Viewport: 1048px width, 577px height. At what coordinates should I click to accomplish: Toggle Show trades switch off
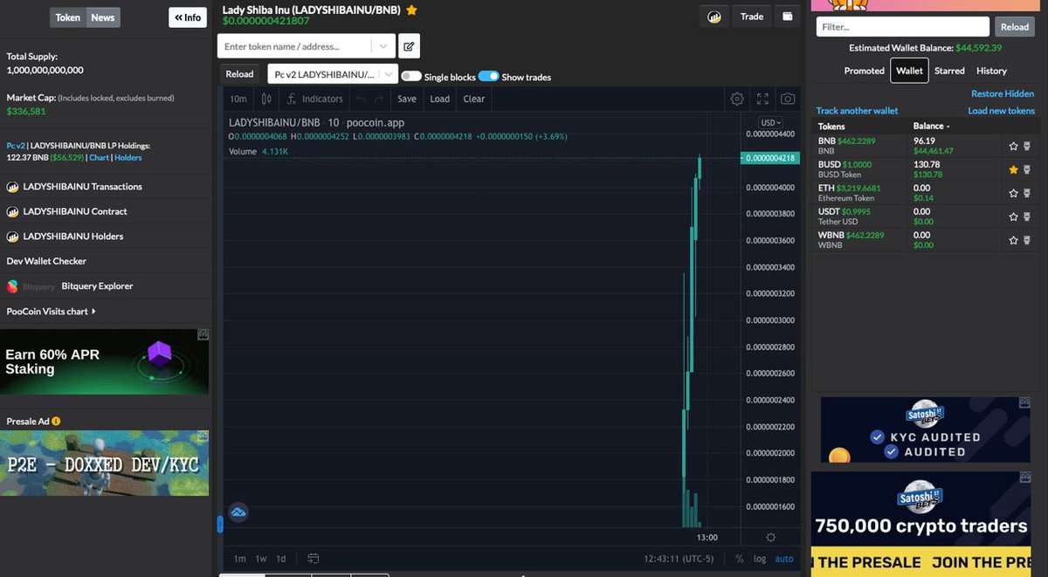pyautogui.click(x=488, y=76)
